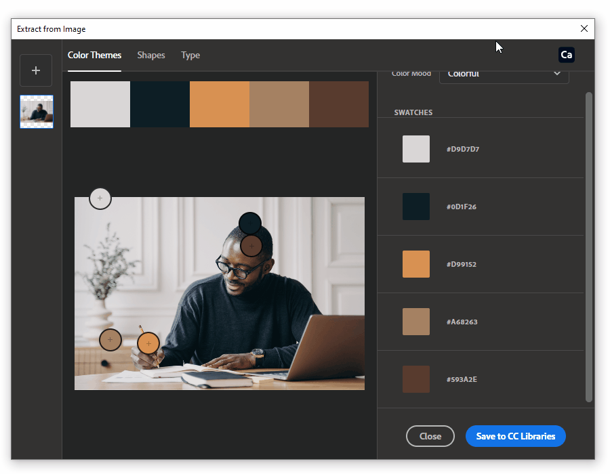Image resolution: width=610 pixels, height=474 pixels.
Task: Click the dark brown picker handle on forehead
Action: click(251, 246)
